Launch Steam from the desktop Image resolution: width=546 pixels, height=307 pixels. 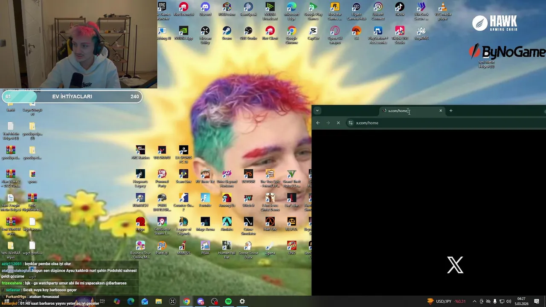point(227,33)
